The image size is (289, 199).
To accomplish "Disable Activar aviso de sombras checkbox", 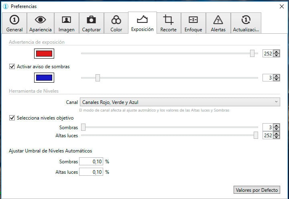I will [x=12, y=67].
